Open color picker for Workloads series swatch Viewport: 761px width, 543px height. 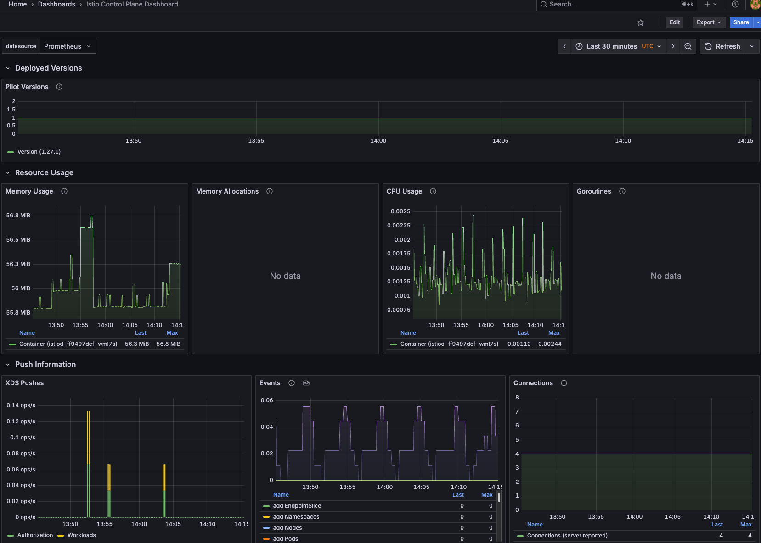click(60, 535)
